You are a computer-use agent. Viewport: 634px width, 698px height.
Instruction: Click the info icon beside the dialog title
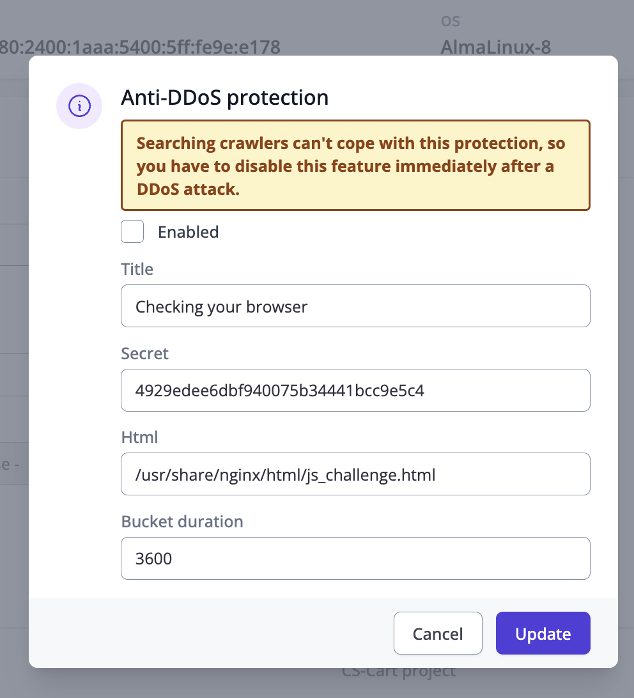pyautogui.click(x=79, y=106)
